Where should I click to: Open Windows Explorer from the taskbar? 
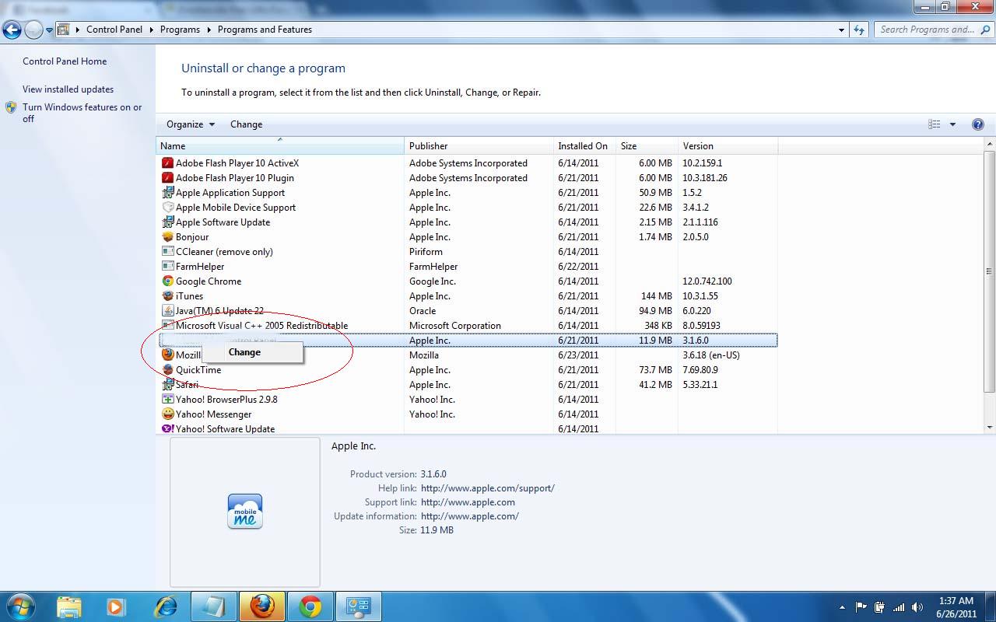pyautogui.click(x=68, y=606)
